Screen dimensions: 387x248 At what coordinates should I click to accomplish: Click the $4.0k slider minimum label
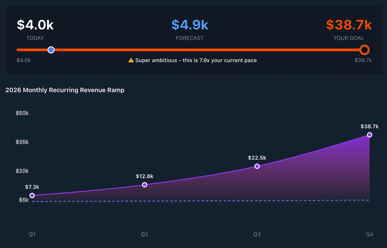pyautogui.click(x=24, y=60)
